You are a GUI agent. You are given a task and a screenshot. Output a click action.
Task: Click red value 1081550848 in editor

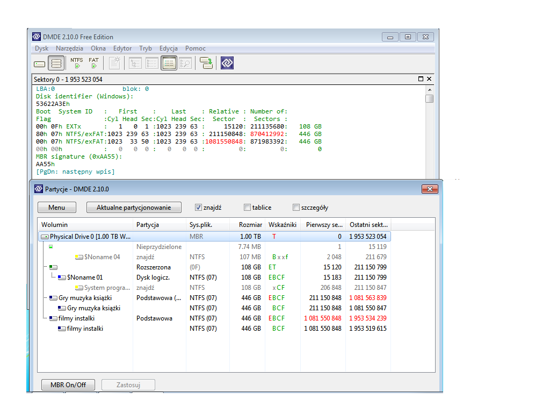click(x=224, y=141)
